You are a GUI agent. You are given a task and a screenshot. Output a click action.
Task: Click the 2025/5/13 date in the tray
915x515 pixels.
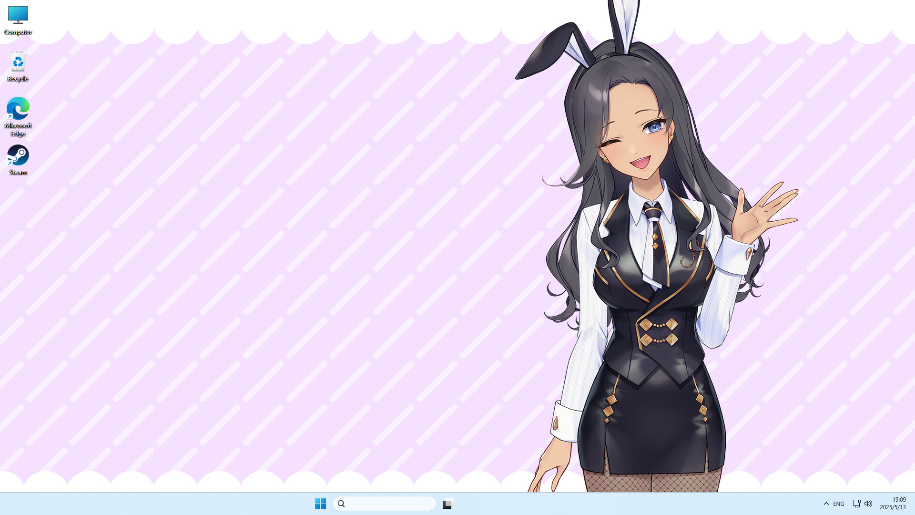(x=893, y=507)
